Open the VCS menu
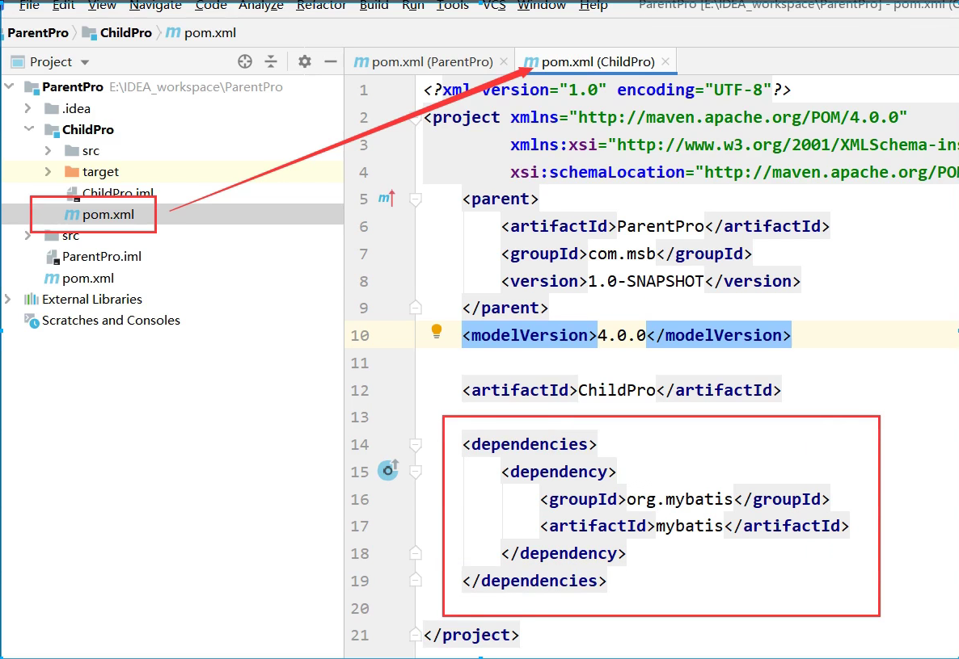This screenshot has height=659, width=959. [x=494, y=6]
